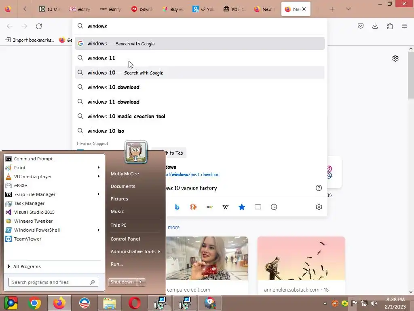The width and height of the screenshot is (414, 311).
Task: Expand the Paint jump list arrow
Action: click(99, 168)
